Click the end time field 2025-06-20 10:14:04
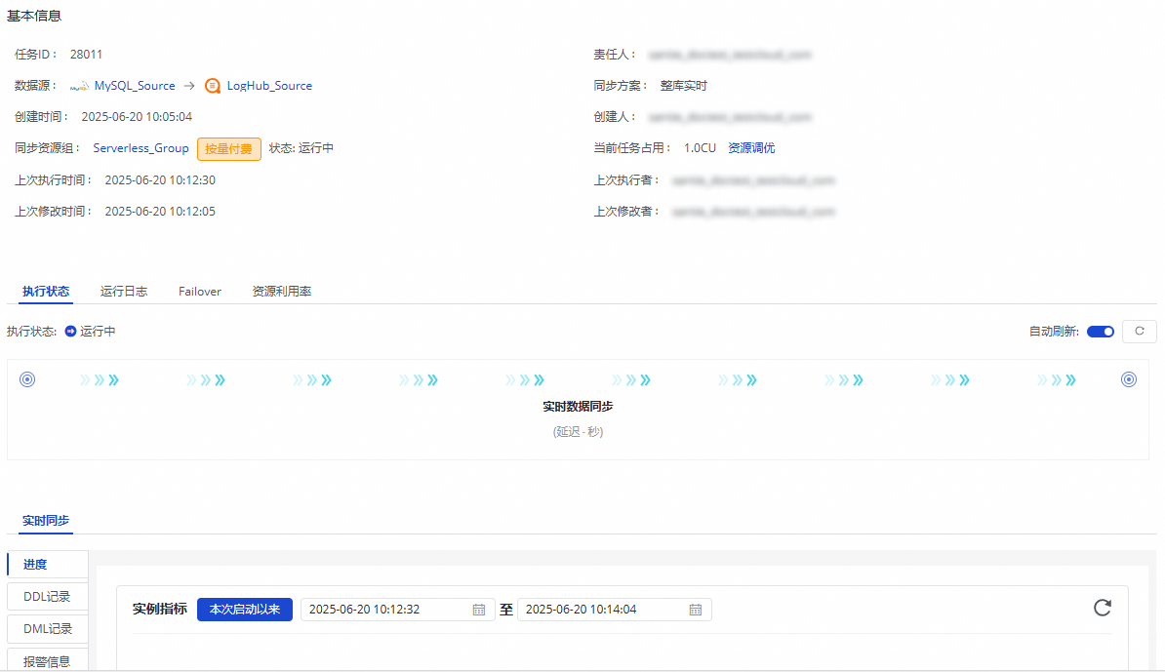The width and height of the screenshot is (1165, 672). click(x=615, y=610)
